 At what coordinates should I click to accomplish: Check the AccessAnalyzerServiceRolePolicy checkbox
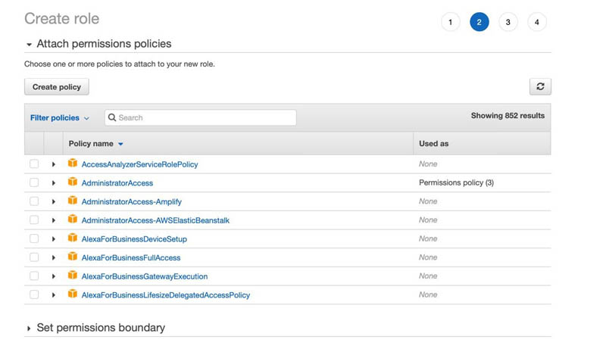click(x=34, y=164)
